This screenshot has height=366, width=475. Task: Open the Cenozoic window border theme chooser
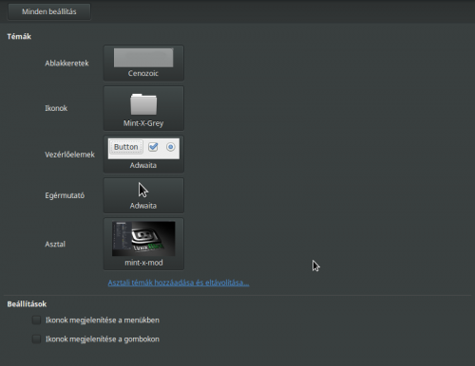coord(143,63)
